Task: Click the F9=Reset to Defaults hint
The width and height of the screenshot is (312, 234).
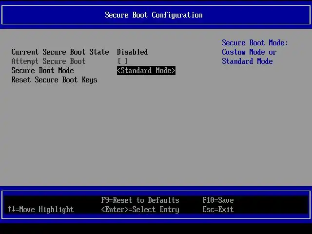Action: tap(140, 200)
